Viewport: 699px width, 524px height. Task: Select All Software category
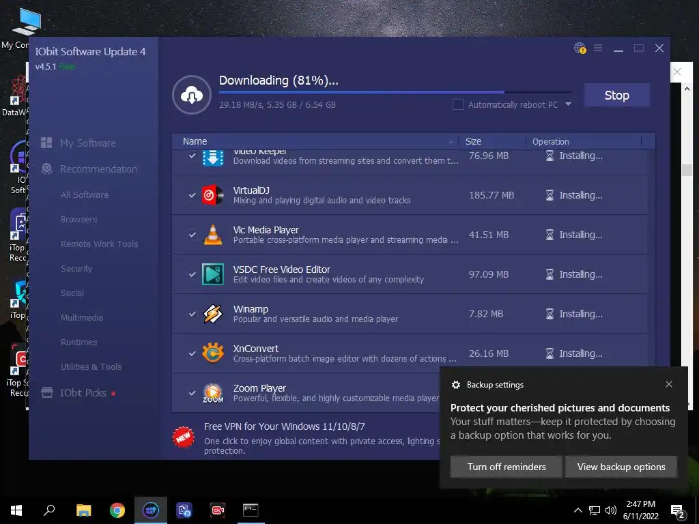point(85,194)
